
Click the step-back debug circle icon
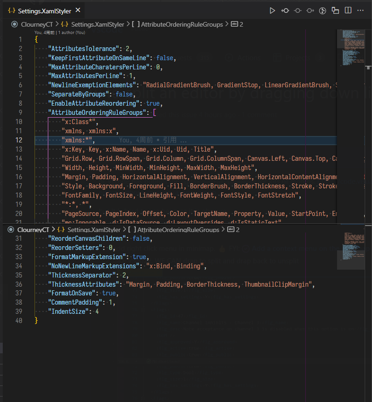285,10
